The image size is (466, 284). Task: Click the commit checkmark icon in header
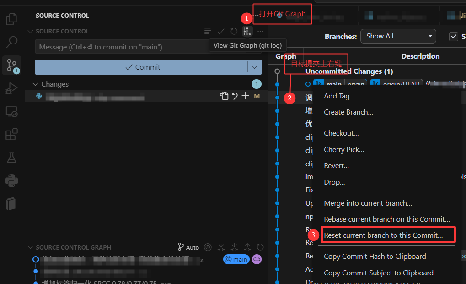(221, 31)
